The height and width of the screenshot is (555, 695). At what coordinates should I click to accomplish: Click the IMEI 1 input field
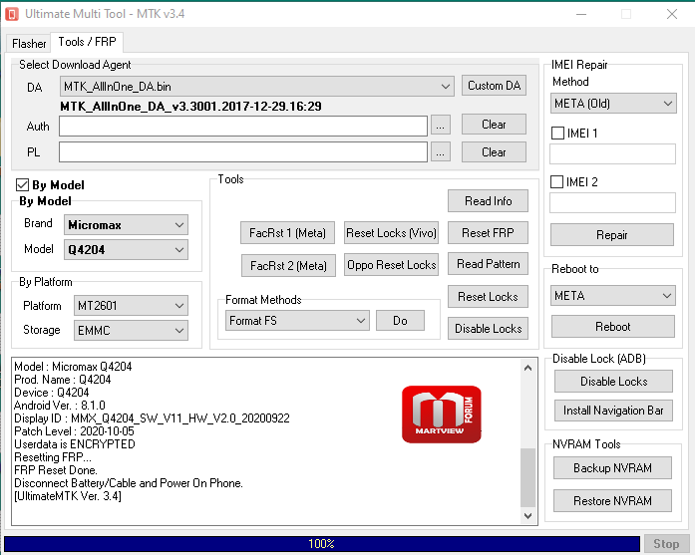(612, 153)
